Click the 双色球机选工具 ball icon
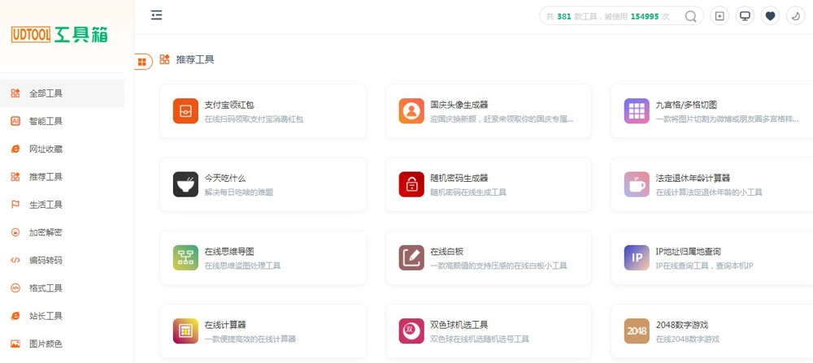This screenshot has width=813, height=363. [x=411, y=331]
